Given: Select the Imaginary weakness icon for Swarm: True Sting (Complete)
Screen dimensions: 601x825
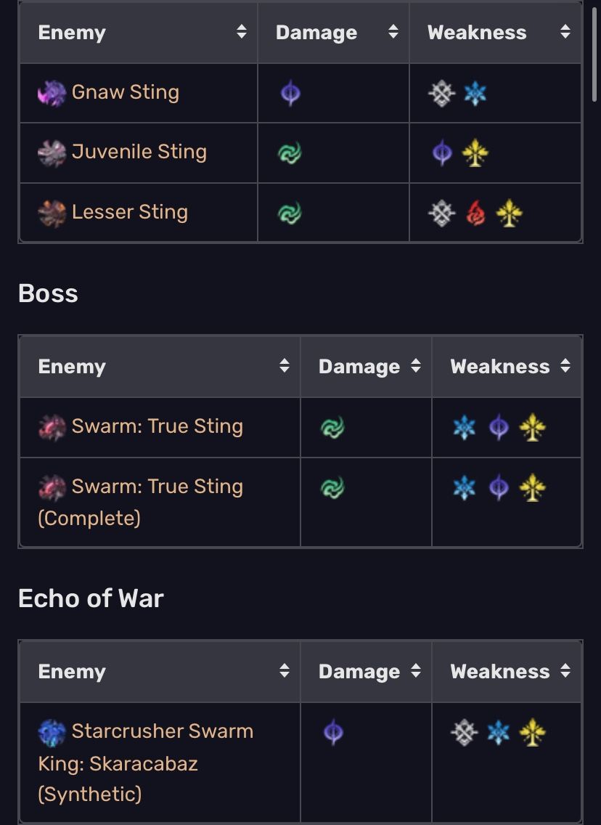Looking at the screenshot, I should point(533,487).
